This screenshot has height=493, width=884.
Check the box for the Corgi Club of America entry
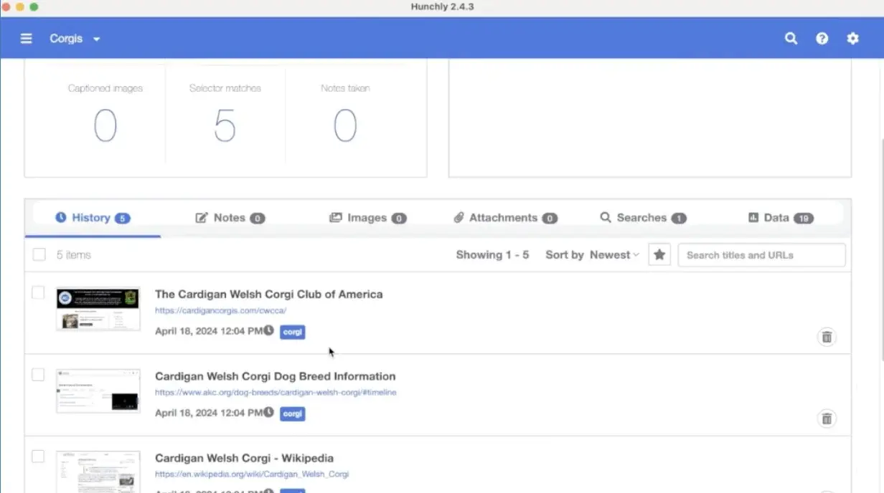coord(39,292)
